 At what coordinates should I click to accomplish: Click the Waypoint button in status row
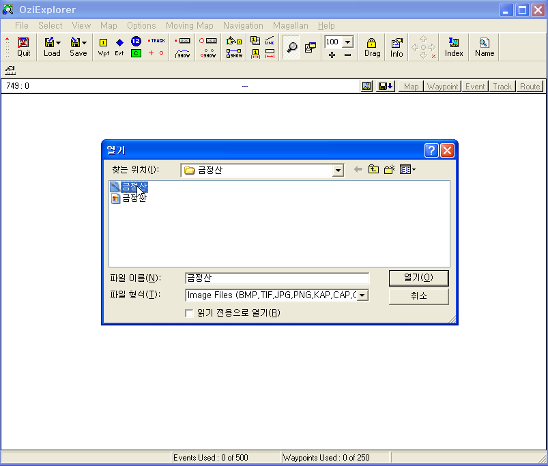click(x=442, y=86)
